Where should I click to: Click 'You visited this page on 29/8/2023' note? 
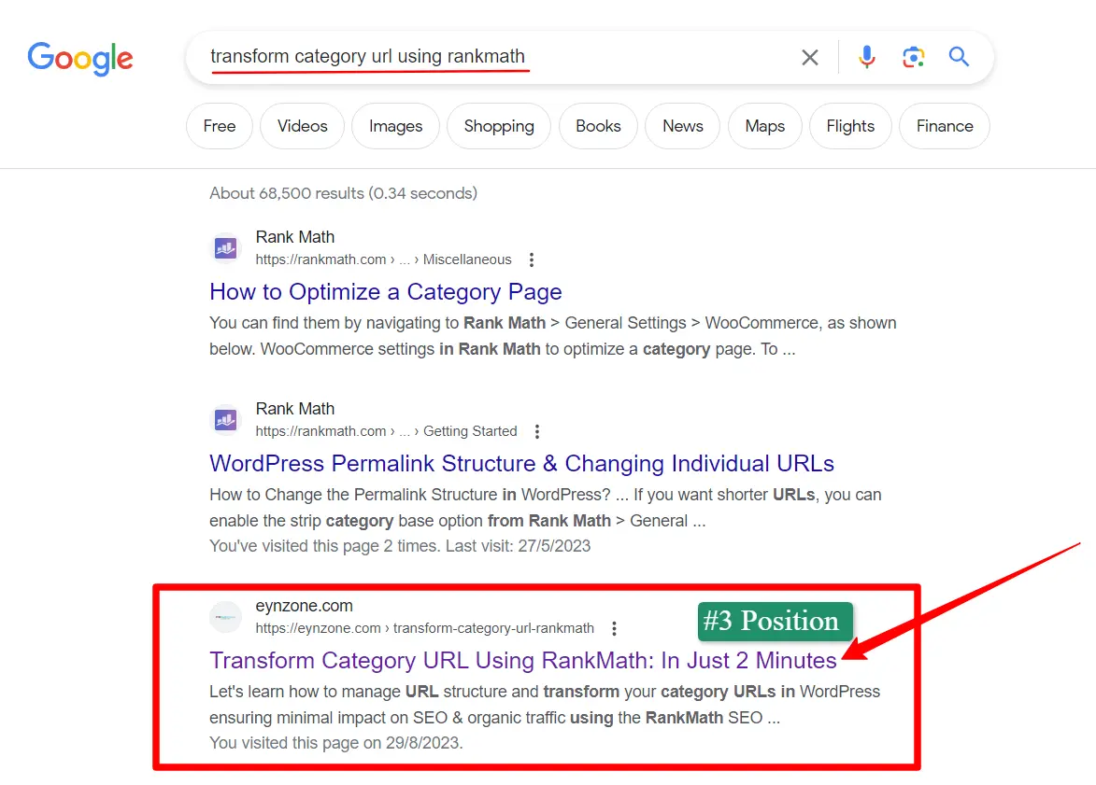click(336, 743)
